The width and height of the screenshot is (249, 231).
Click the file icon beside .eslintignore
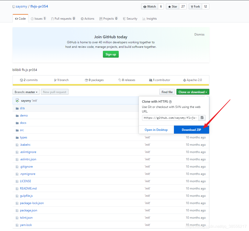pyautogui.click(x=17, y=152)
